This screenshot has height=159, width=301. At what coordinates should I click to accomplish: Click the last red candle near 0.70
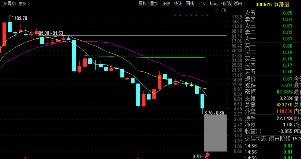tap(207, 154)
